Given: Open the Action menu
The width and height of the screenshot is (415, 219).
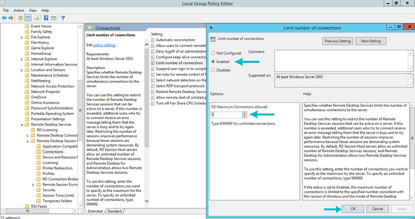Looking at the screenshot, I should click(19, 10).
